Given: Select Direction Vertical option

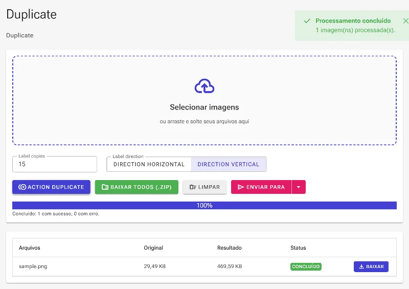Looking at the screenshot, I should point(229,164).
